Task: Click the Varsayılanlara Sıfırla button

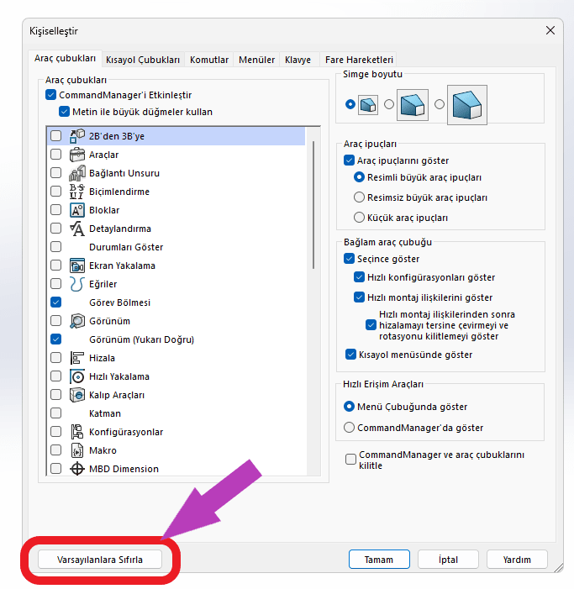Action: pyautogui.click(x=97, y=560)
